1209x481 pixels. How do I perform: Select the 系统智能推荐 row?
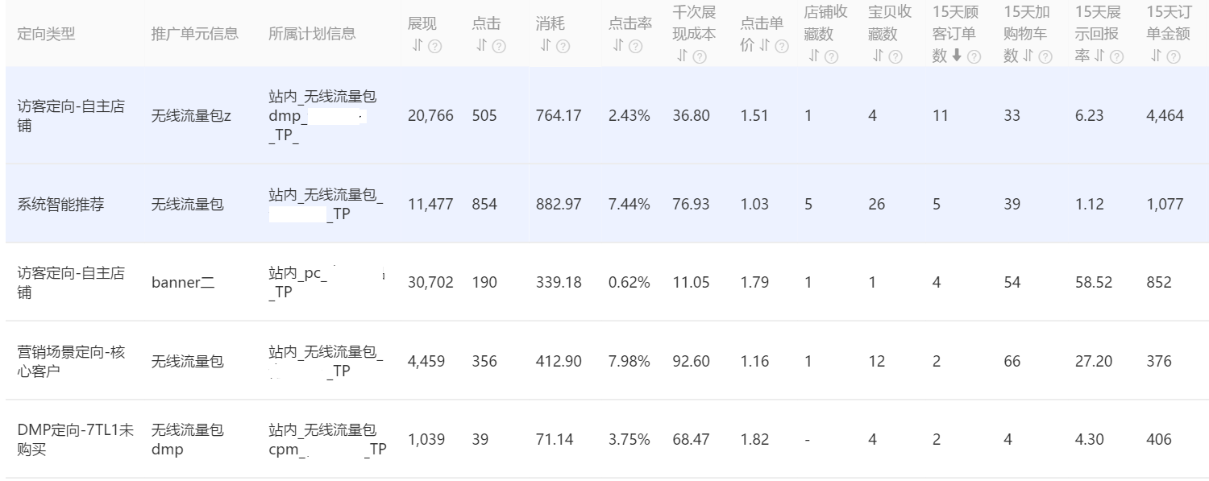pyautogui.click(x=60, y=205)
